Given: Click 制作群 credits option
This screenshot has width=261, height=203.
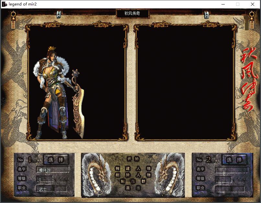Looking at the screenshot, I should pyautogui.click(x=133, y=181).
